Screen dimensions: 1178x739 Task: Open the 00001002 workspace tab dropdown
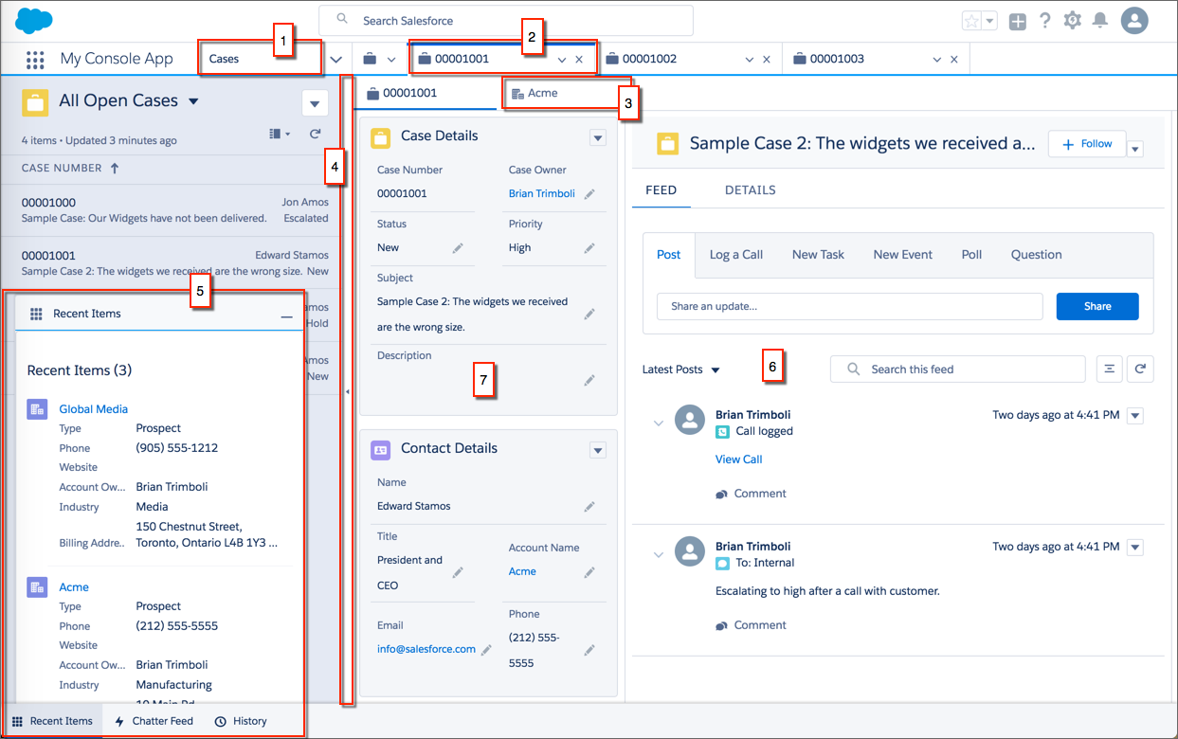749,60
